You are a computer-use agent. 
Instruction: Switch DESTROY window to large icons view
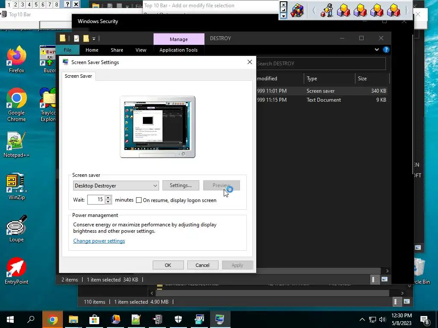click(x=385, y=279)
